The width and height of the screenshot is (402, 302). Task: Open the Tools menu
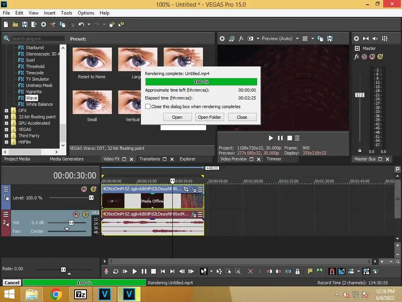[x=66, y=13]
